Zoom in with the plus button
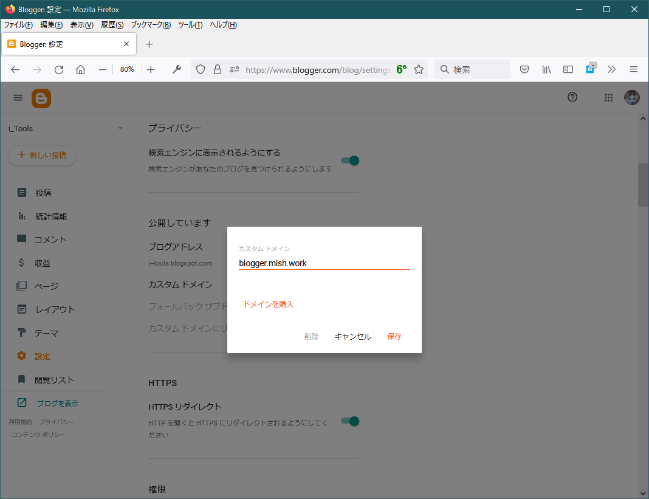The height and width of the screenshot is (499, 649). click(x=151, y=69)
